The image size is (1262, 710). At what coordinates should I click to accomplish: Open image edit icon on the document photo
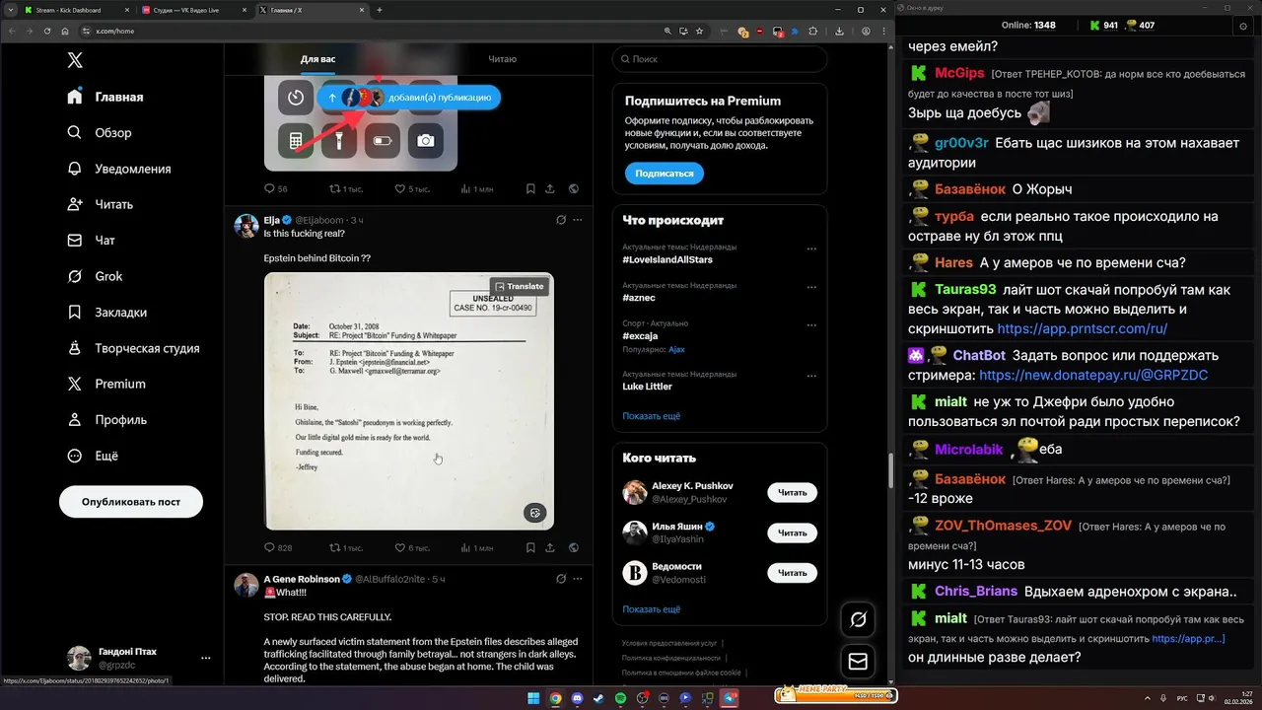(535, 513)
